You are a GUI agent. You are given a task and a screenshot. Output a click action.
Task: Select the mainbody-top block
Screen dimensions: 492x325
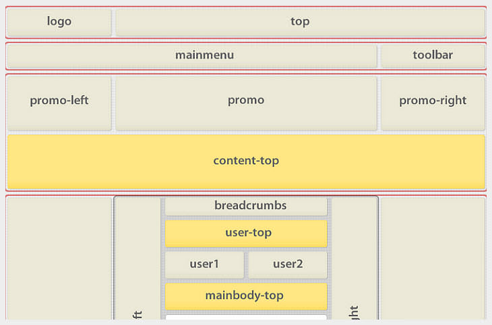246,296
